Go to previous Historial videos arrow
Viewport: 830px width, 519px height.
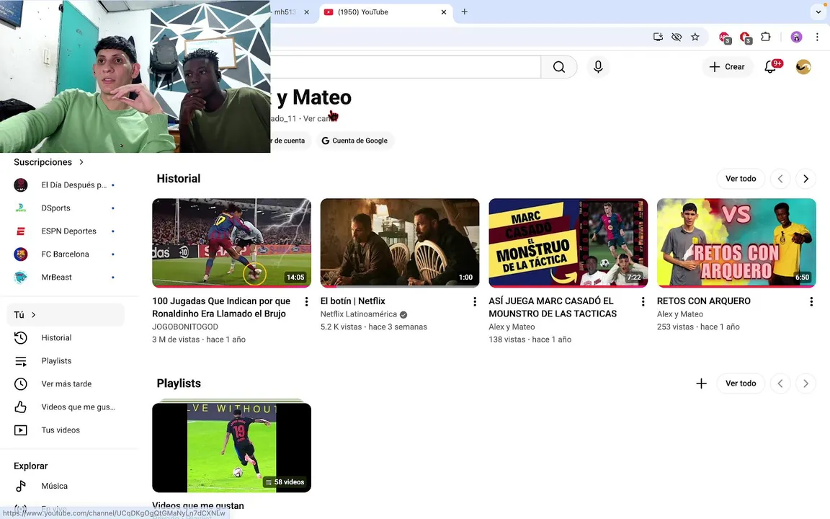click(x=780, y=179)
